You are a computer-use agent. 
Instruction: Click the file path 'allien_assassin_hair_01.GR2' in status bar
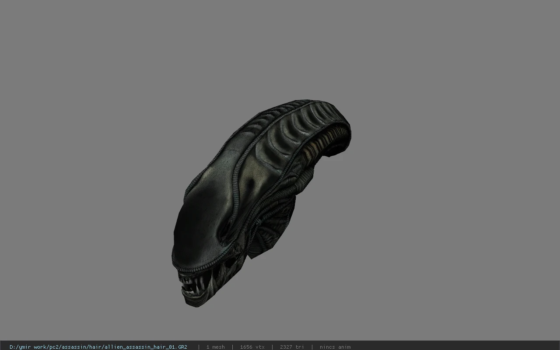tap(98, 347)
